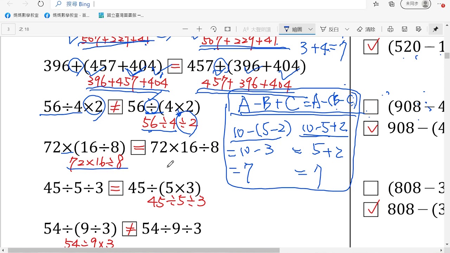The height and width of the screenshot is (253, 450).
Task: Go back with the browser back arrow
Action: coord(10,4)
